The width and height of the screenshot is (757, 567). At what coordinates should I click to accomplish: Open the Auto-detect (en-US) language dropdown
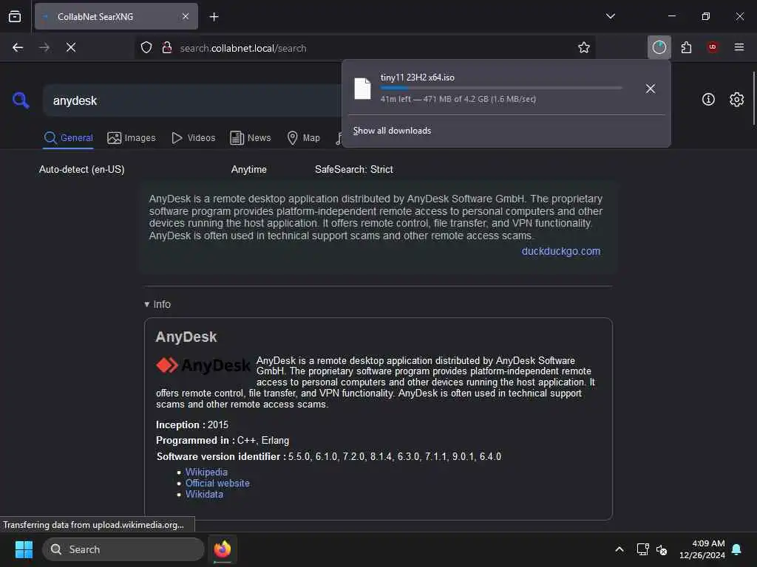tap(81, 169)
